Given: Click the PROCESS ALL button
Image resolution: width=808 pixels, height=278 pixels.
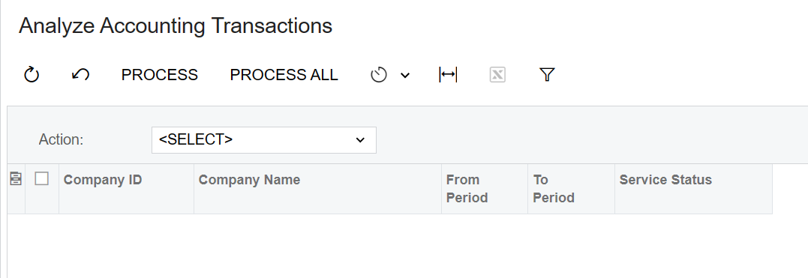Looking at the screenshot, I should point(284,75).
